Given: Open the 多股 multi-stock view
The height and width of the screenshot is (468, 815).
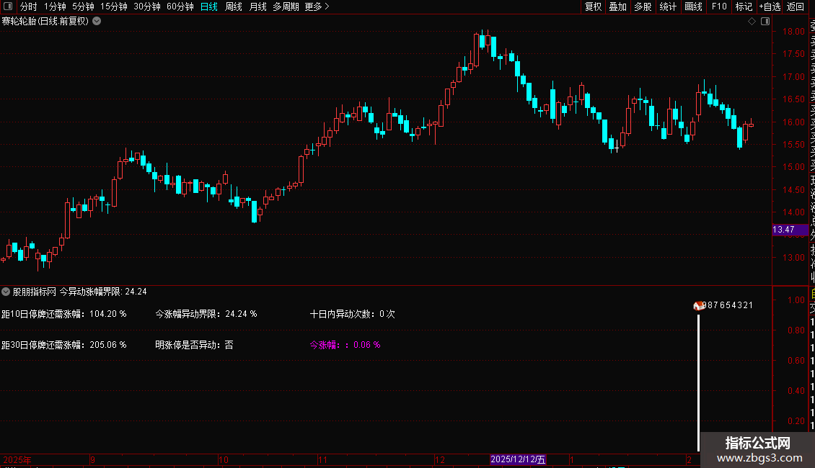Looking at the screenshot, I should (643, 6).
